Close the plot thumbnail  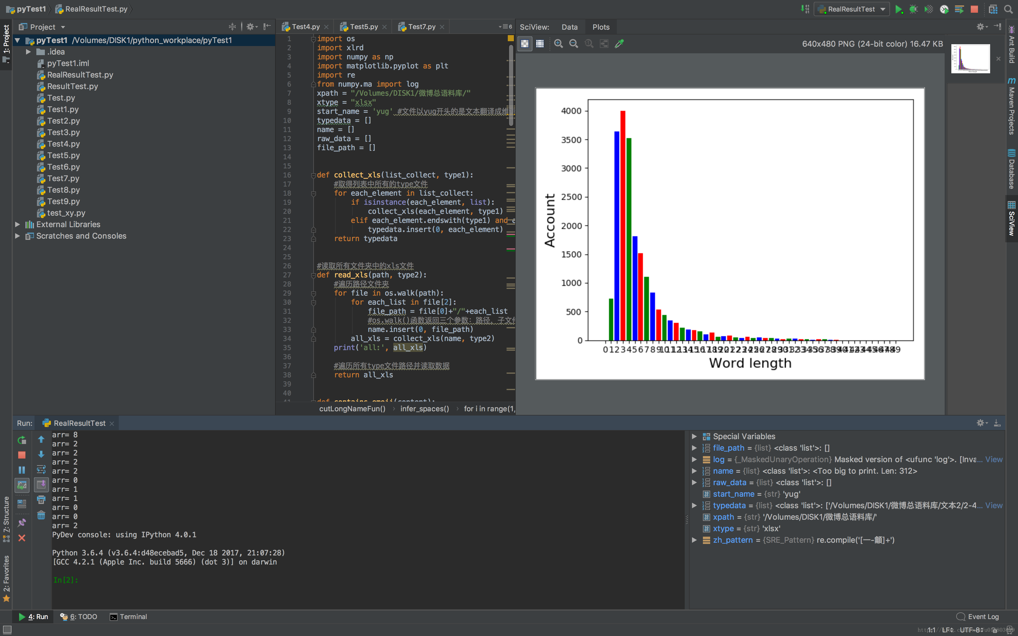[998, 58]
